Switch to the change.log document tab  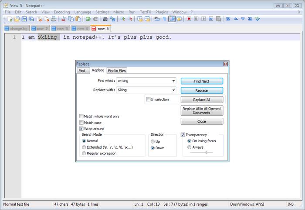pos(17,29)
